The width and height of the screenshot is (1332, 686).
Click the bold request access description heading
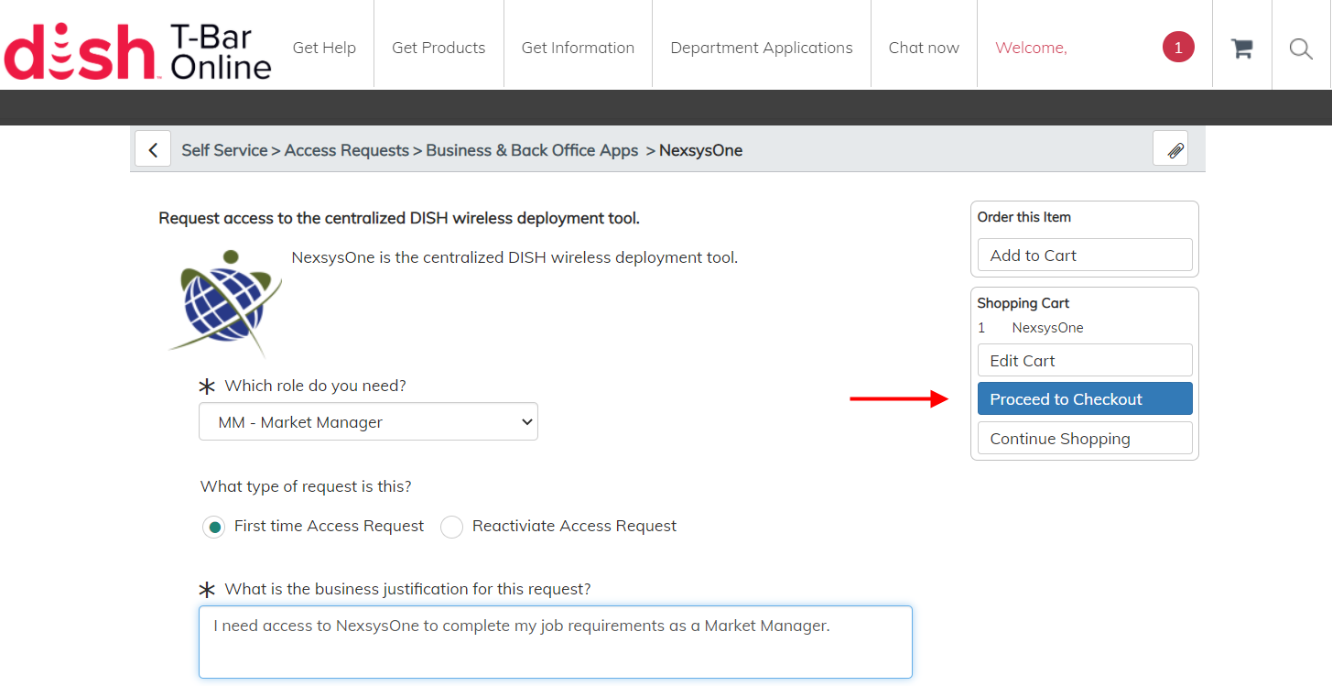tap(399, 218)
